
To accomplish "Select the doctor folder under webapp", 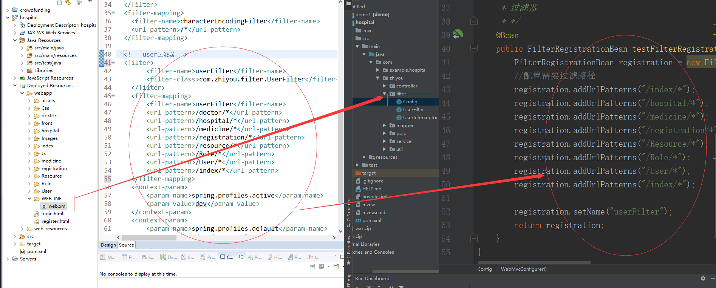I will (45, 115).
